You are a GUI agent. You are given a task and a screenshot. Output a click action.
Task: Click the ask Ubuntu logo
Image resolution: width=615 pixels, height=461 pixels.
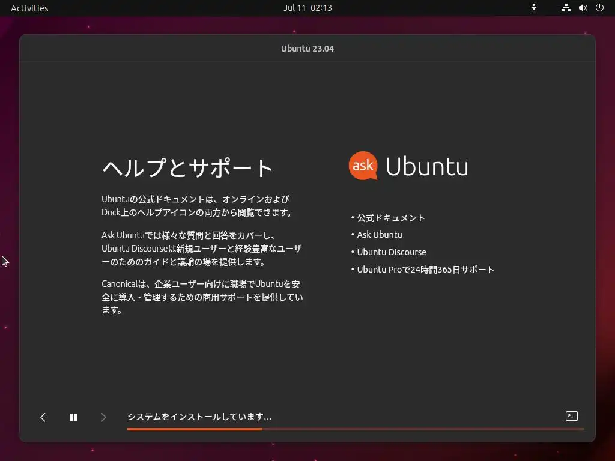coord(408,166)
